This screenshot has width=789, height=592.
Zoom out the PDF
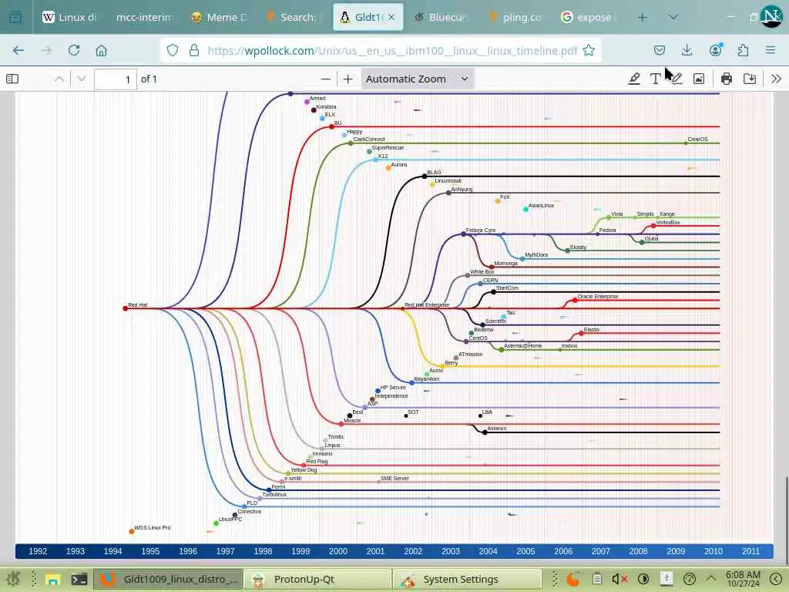click(326, 79)
